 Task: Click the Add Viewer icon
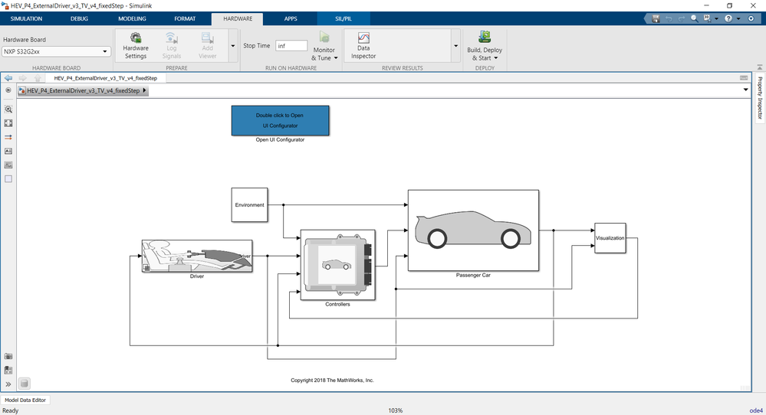[207, 38]
